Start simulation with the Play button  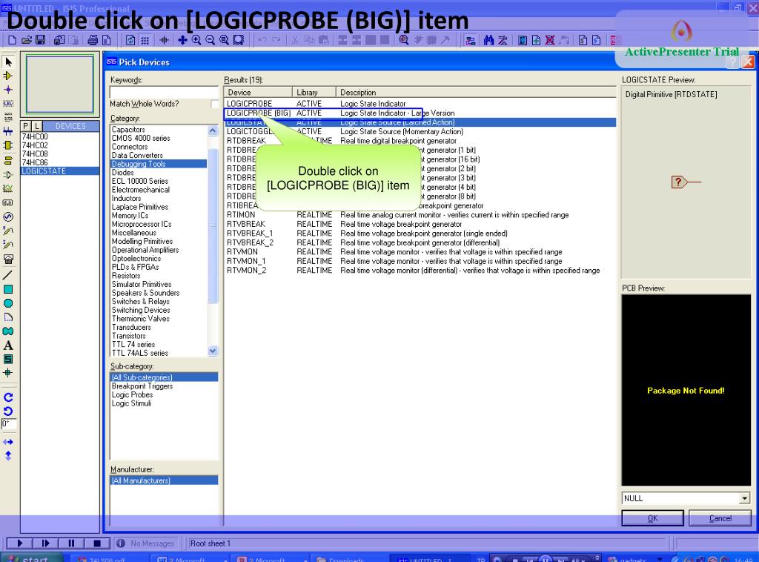19,543
